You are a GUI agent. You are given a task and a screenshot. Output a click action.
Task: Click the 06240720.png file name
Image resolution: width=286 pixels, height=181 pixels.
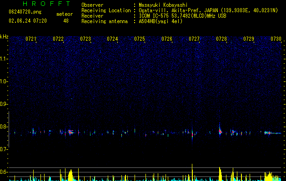tap(25, 12)
